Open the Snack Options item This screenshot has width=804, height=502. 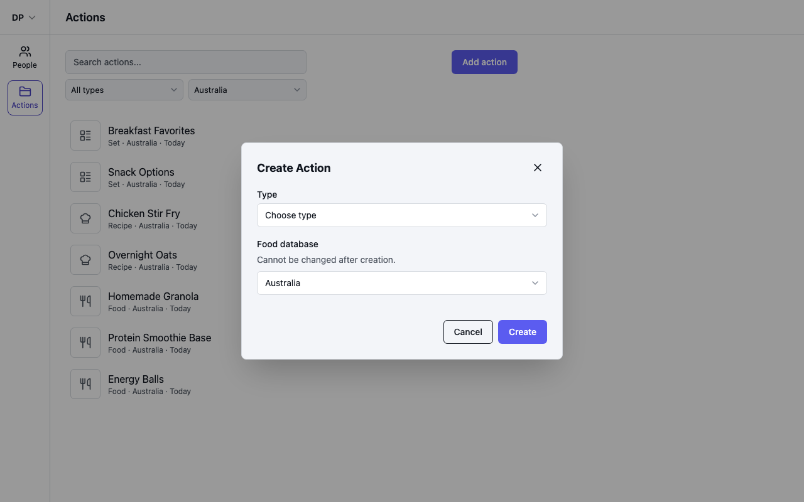click(x=141, y=172)
